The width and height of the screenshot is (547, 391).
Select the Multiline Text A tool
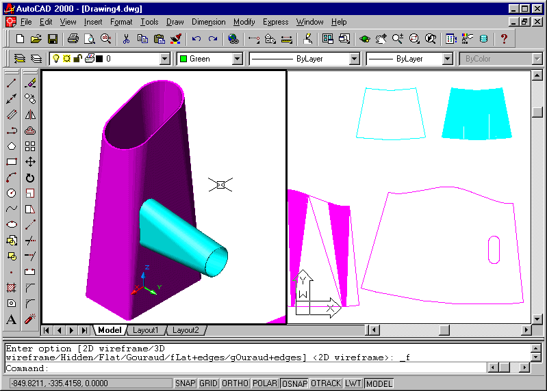(x=12, y=319)
